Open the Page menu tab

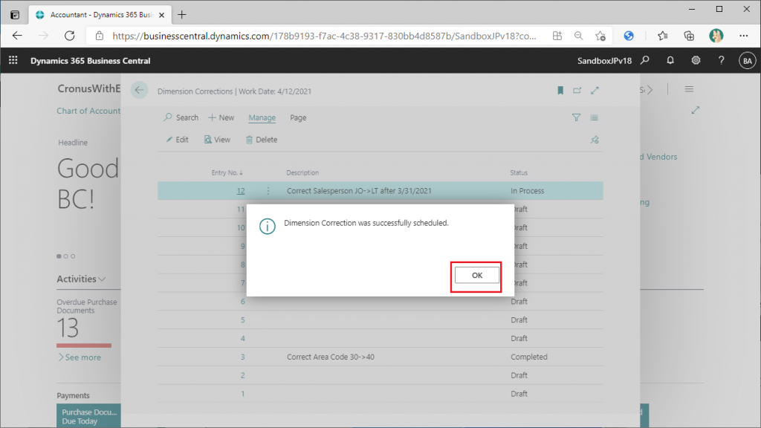[298, 117]
